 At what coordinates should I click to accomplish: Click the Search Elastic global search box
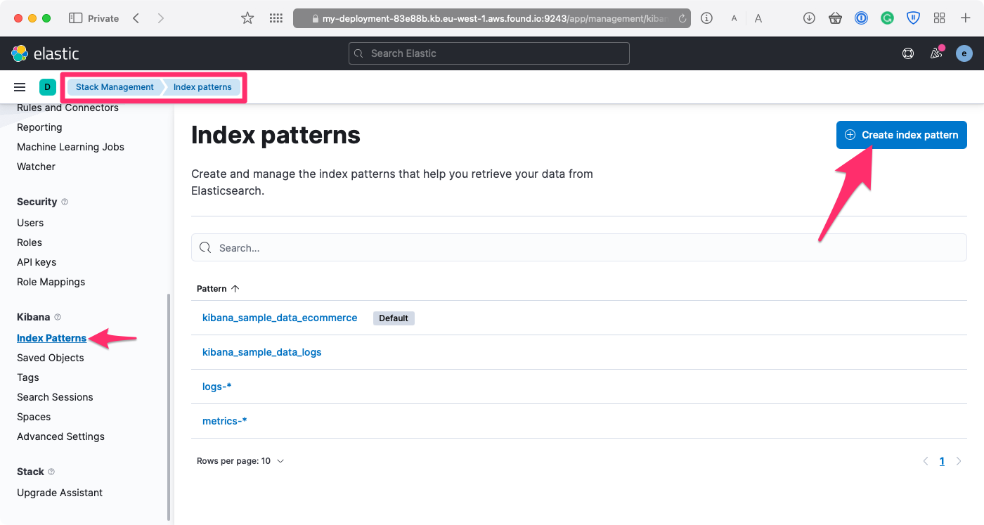pos(489,53)
